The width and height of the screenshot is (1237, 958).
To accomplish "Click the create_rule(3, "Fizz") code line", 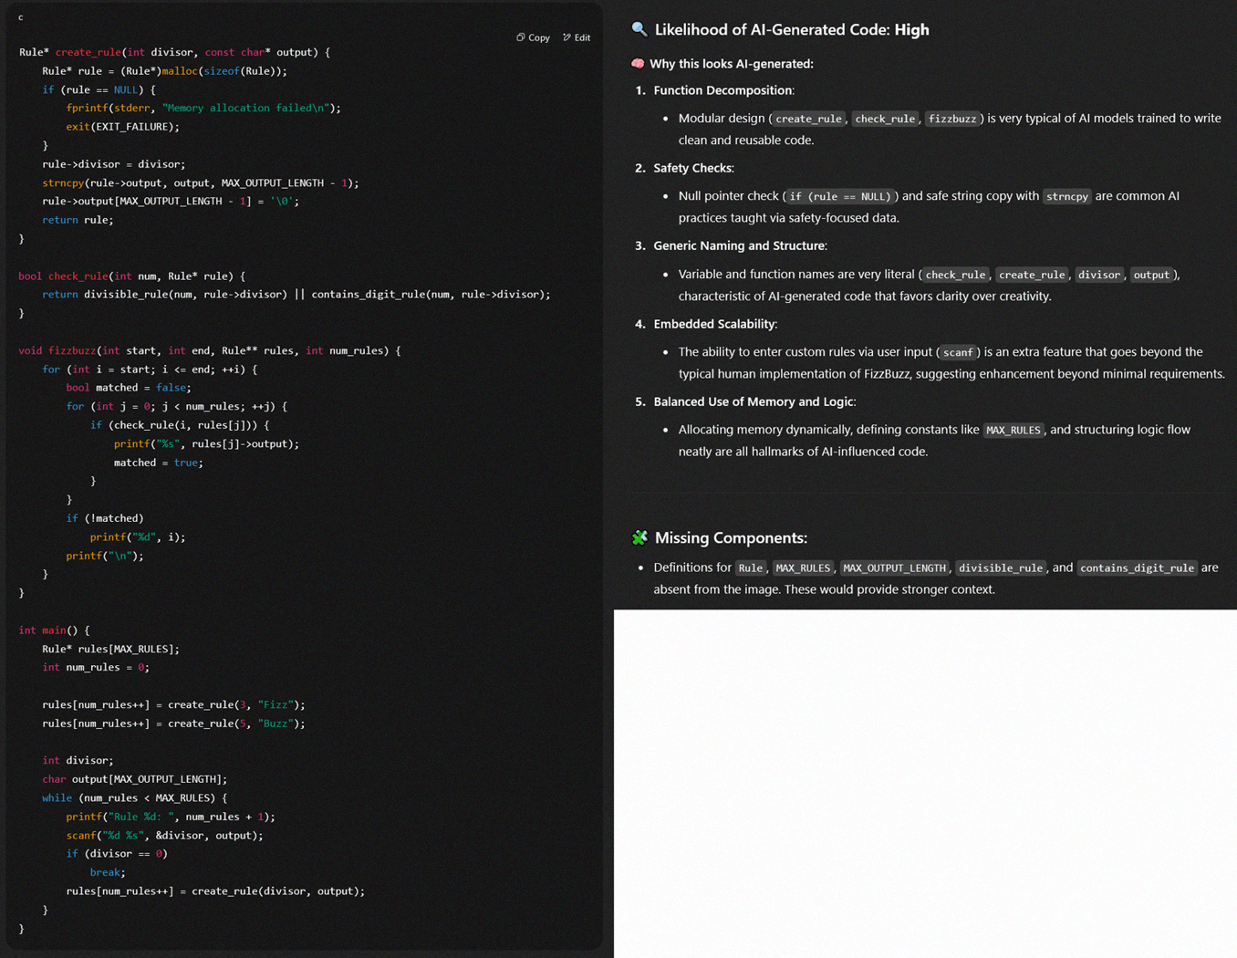I will tap(173, 704).
